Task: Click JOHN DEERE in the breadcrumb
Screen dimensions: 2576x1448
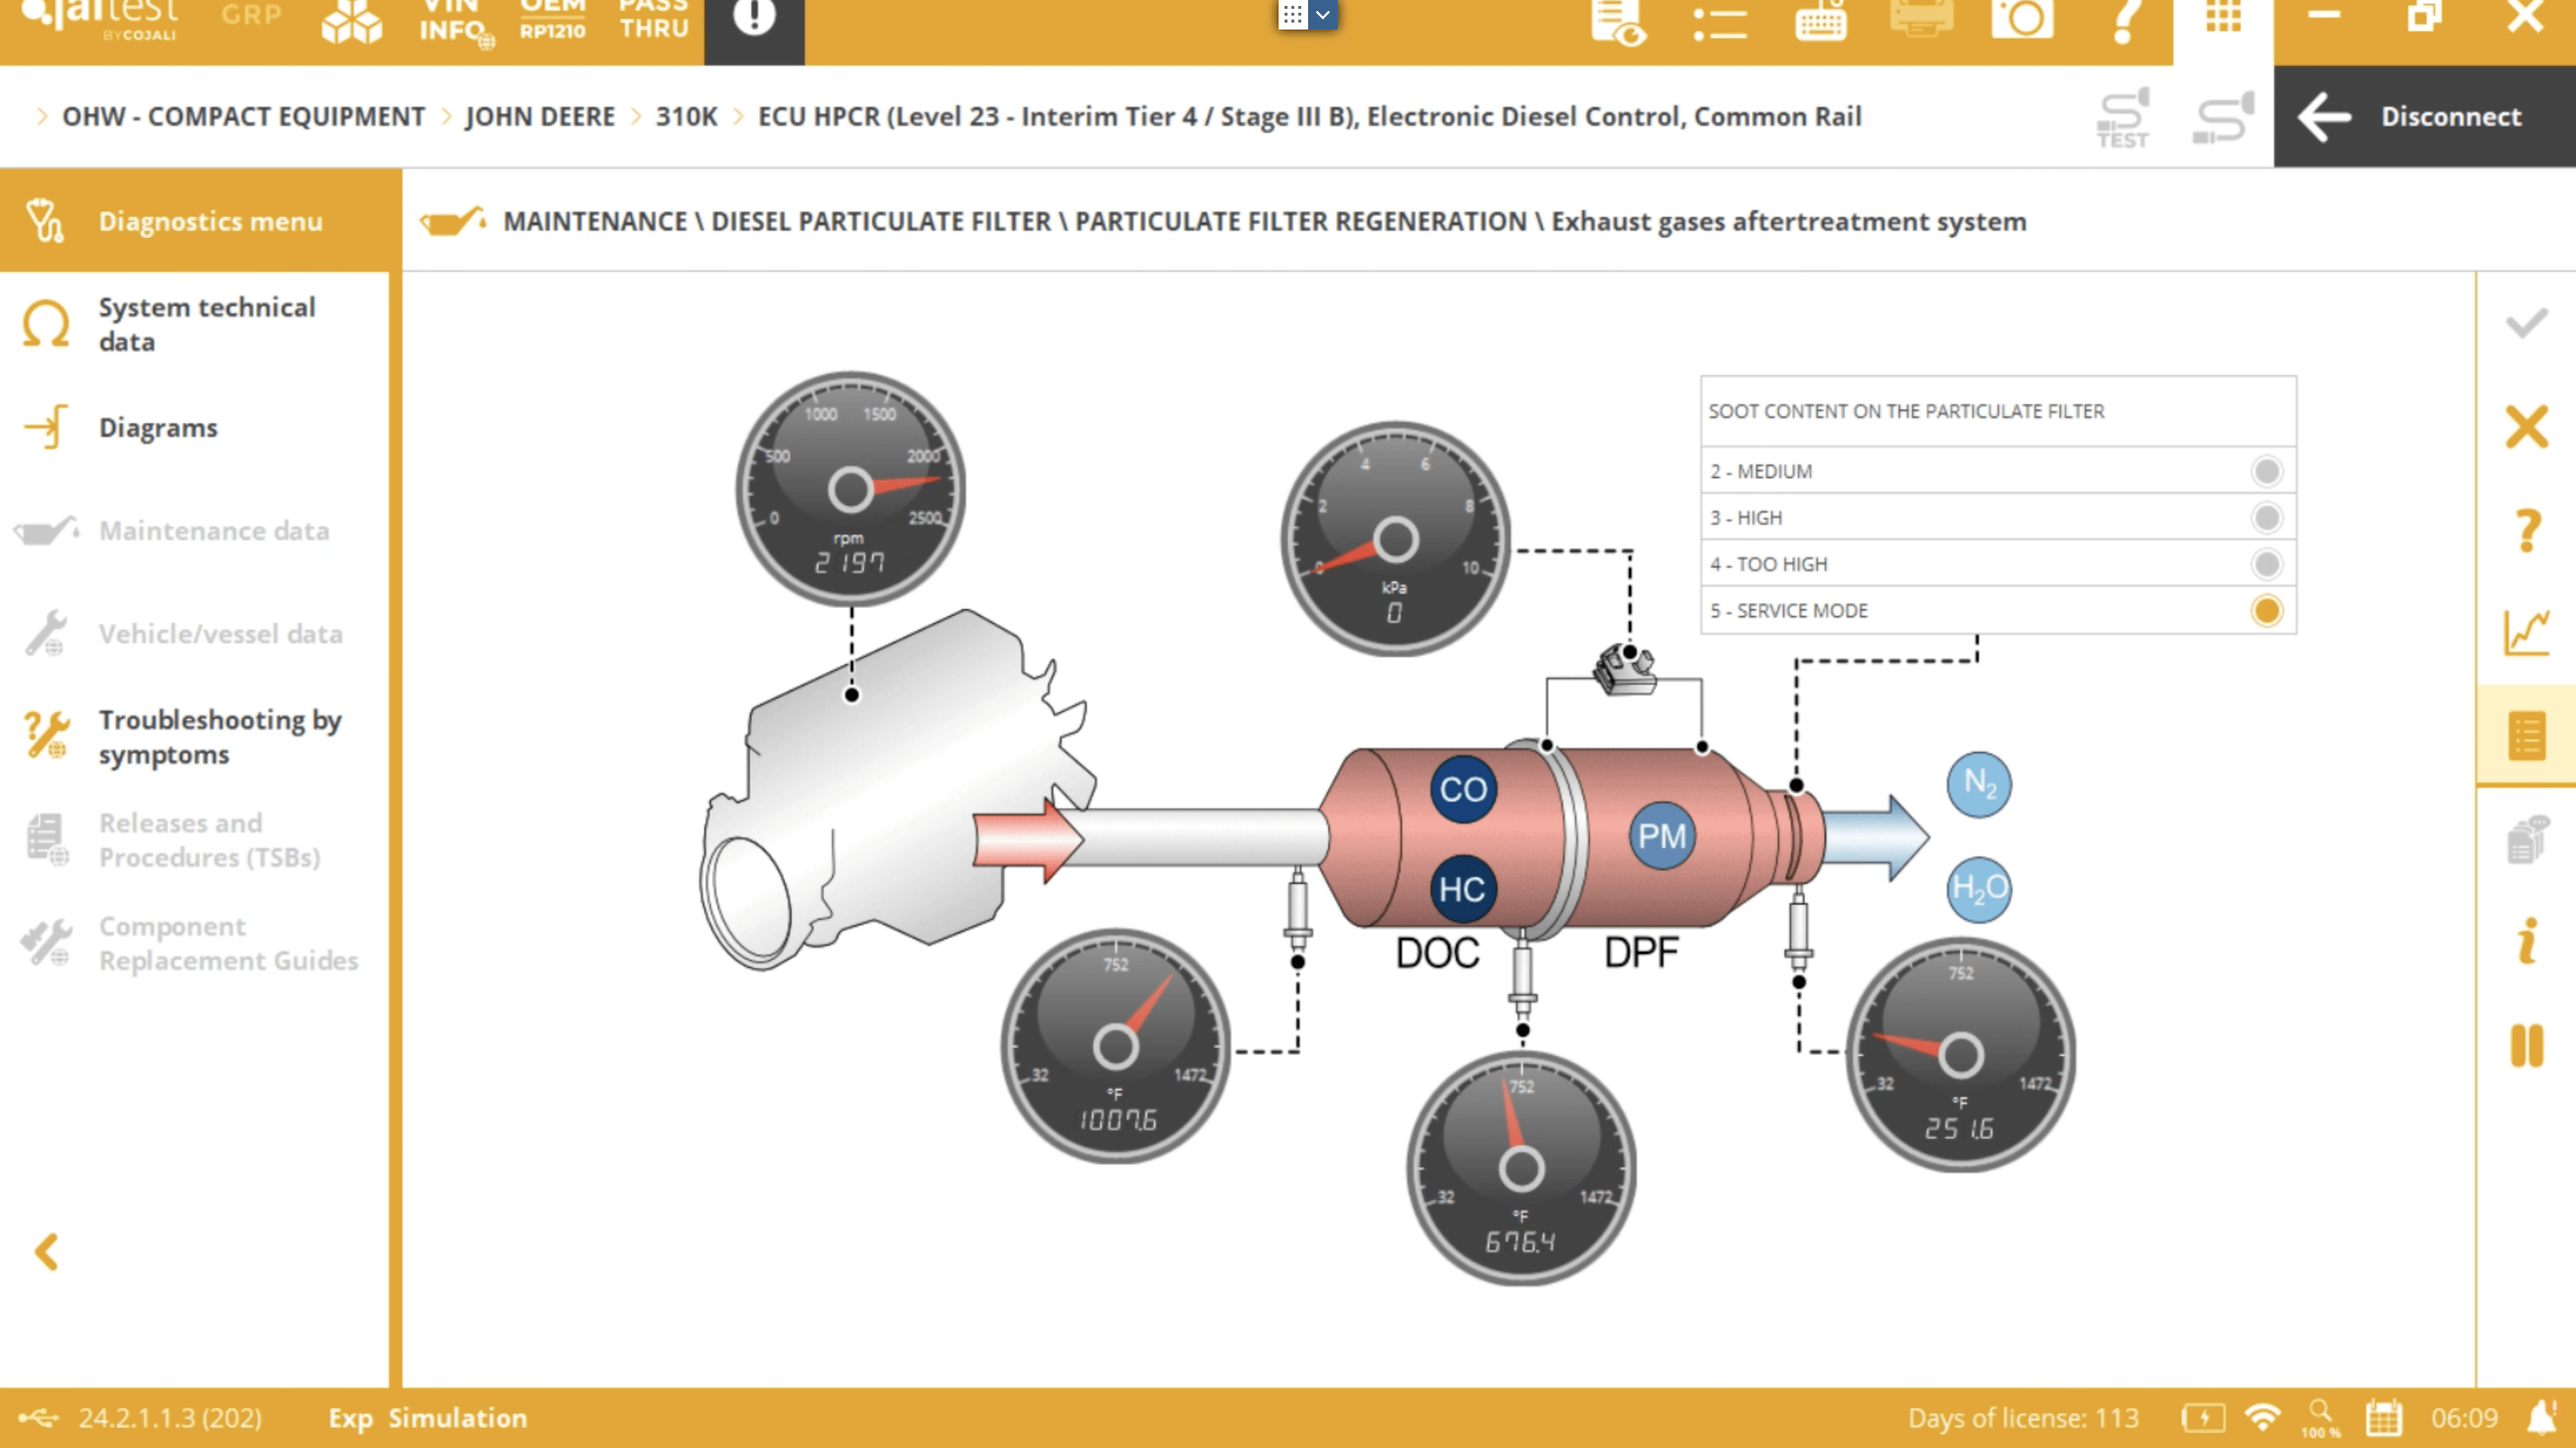Action: [539, 116]
